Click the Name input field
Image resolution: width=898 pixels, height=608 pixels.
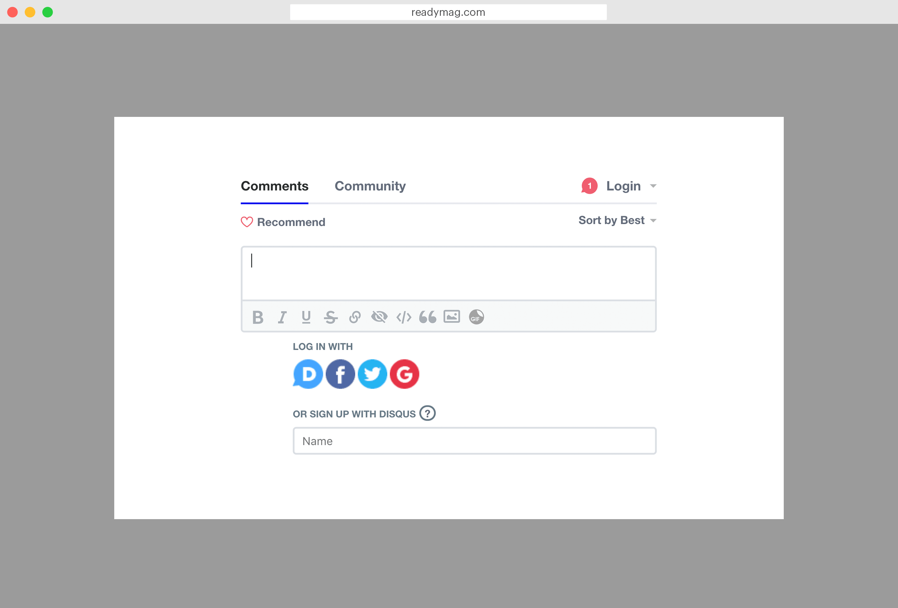(x=475, y=440)
